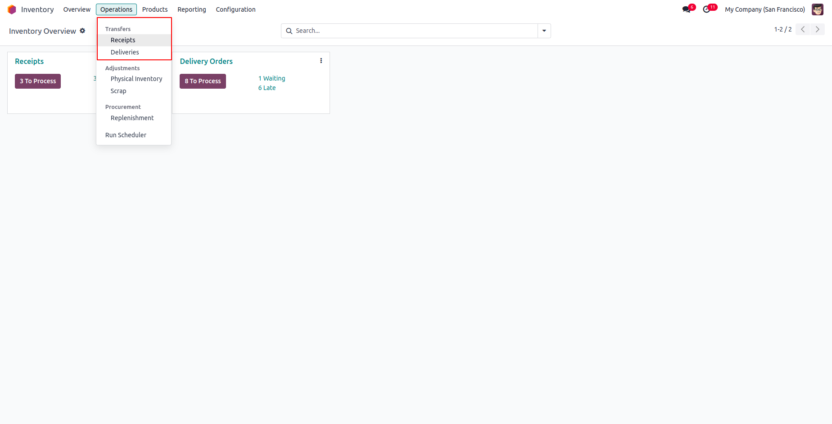This screenshot has width=832, height=424.
Task: Open the 6 Late deliveries link
Action: pyautogui.click(x=267, y=88)
